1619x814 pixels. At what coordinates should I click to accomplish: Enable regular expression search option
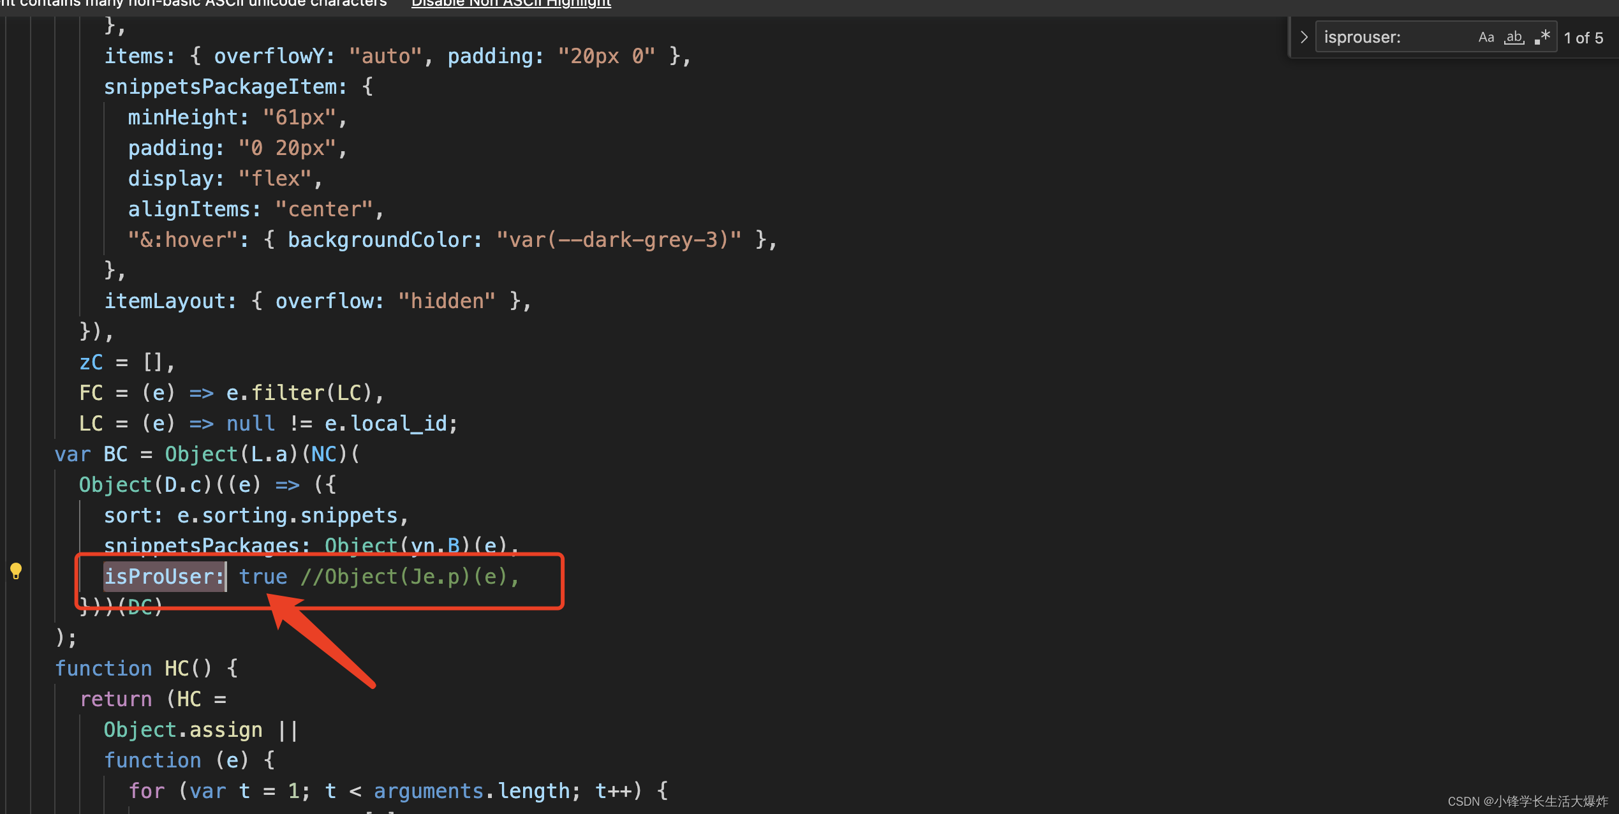(1542, 38)
